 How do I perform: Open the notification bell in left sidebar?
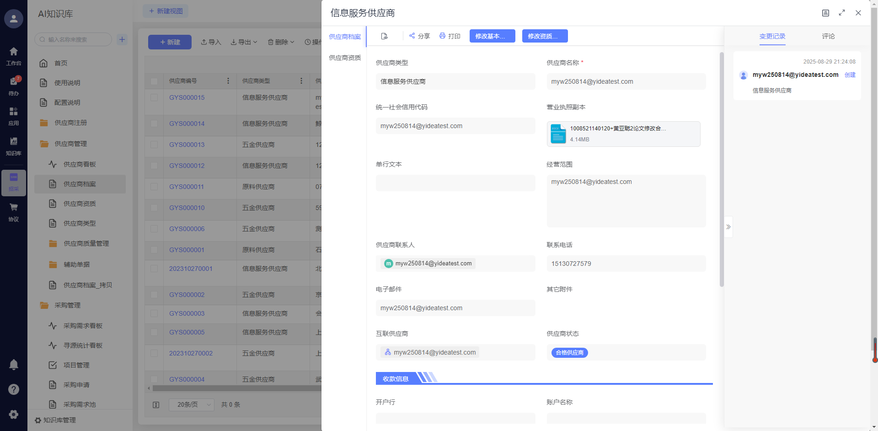point(14,365)
